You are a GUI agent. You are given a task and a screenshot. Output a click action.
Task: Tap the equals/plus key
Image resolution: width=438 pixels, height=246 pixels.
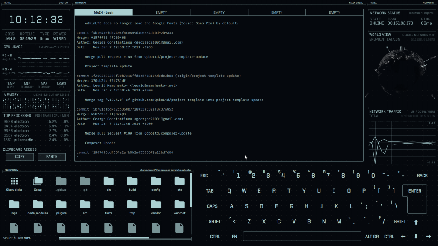(x=401, y=175)
